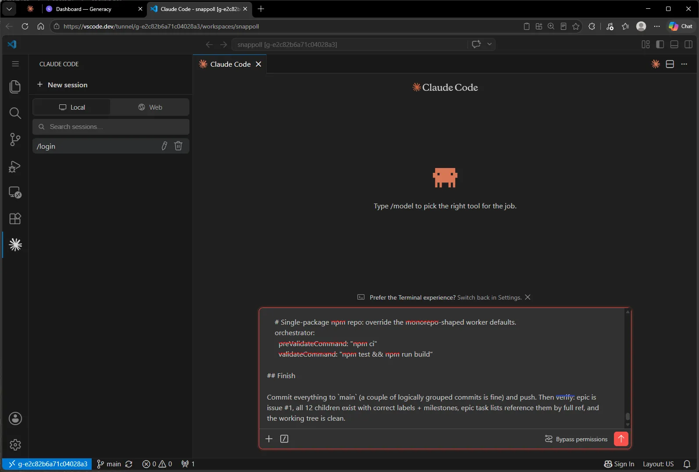Viewport: 699px width, 472px height.
Task: Open a new browser tab
Action: point(261,9)
